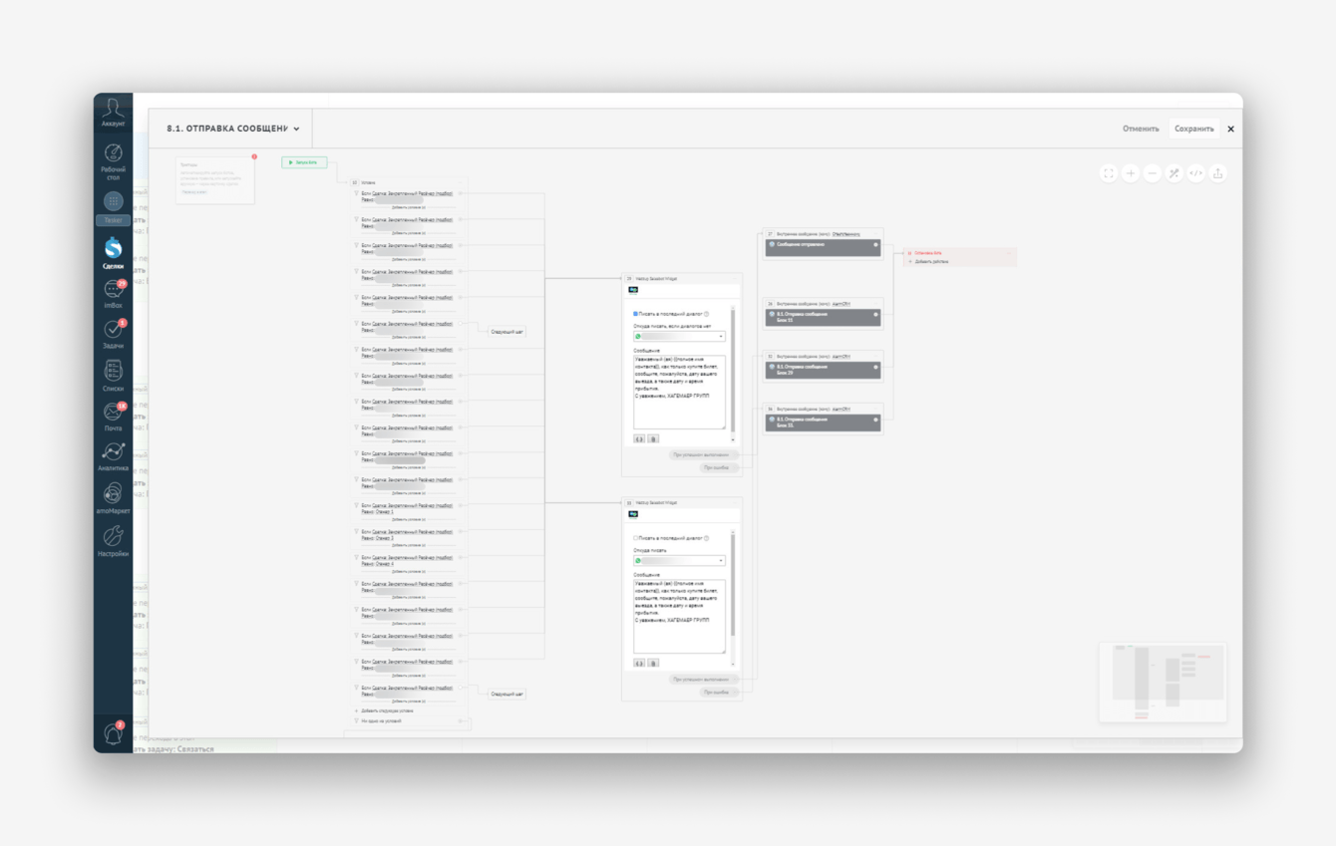1336x846 pixels.
Task: Click the export bot icon
Action: [1218, 173]
